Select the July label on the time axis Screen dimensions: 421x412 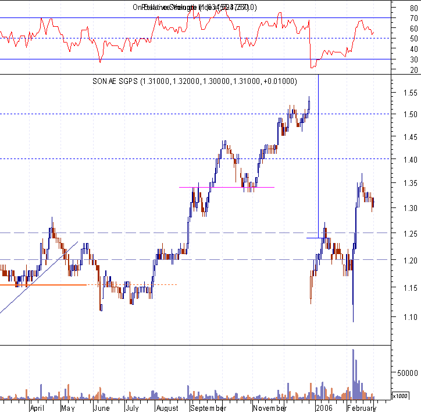tap(132, 408)
